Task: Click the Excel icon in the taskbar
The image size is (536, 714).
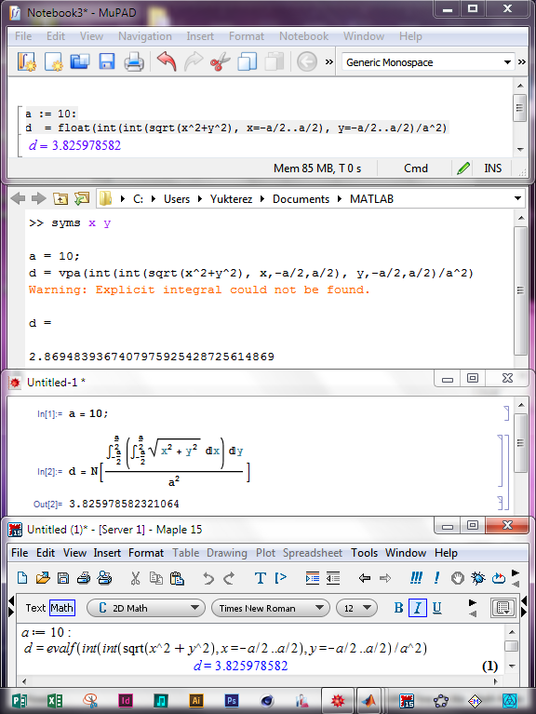Action: (55, 701)
